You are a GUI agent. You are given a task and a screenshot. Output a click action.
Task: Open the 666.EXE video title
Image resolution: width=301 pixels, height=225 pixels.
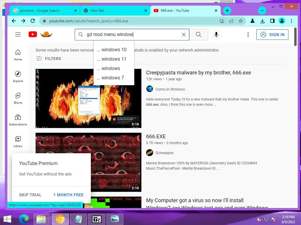tap(156, 137)
